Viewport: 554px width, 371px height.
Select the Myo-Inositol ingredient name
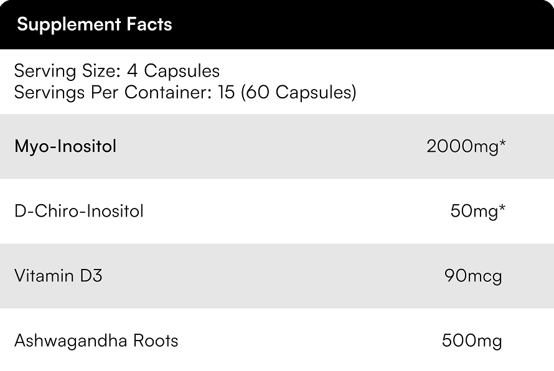(x=65, y=147)
